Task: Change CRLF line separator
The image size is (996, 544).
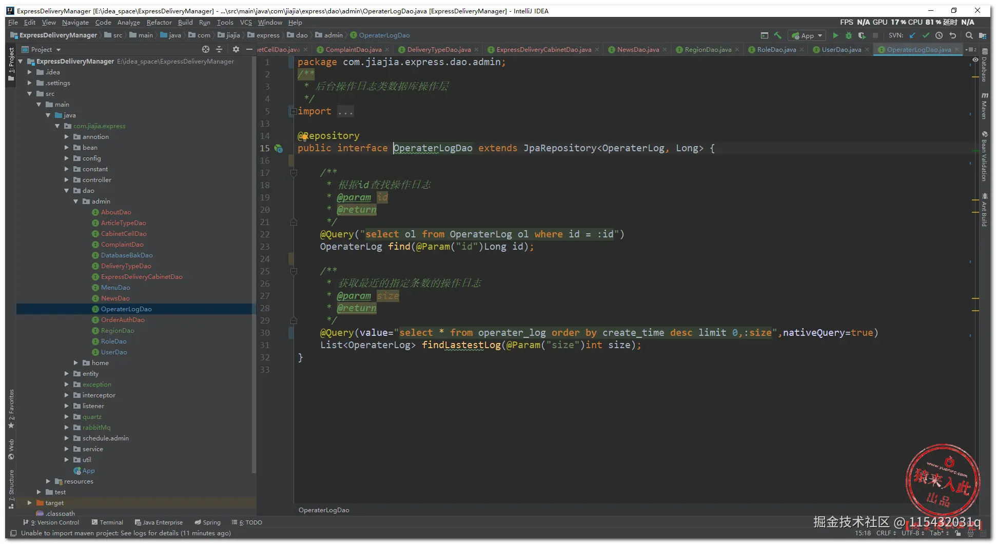Action: (x=886, y=533)
